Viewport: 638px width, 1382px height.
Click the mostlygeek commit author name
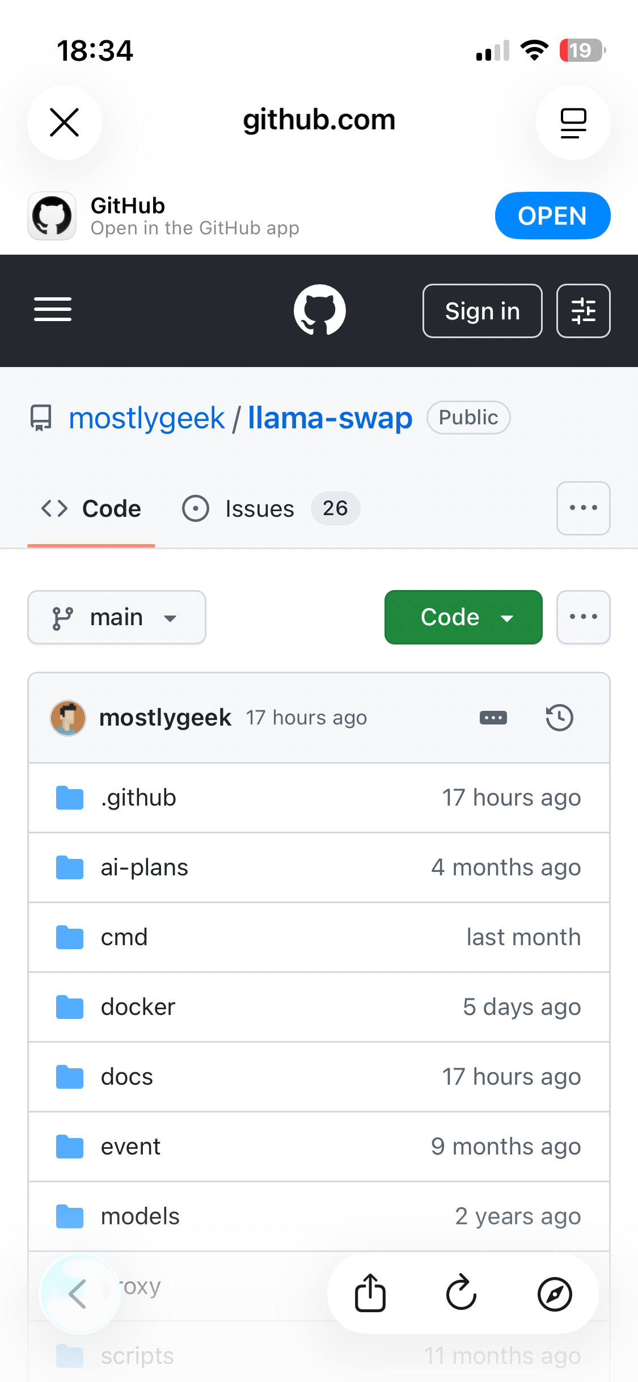(x=165, y=718)
